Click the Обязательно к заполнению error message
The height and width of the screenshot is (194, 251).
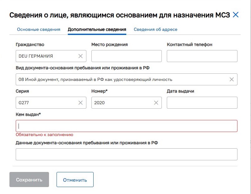(x=44, y=134)
